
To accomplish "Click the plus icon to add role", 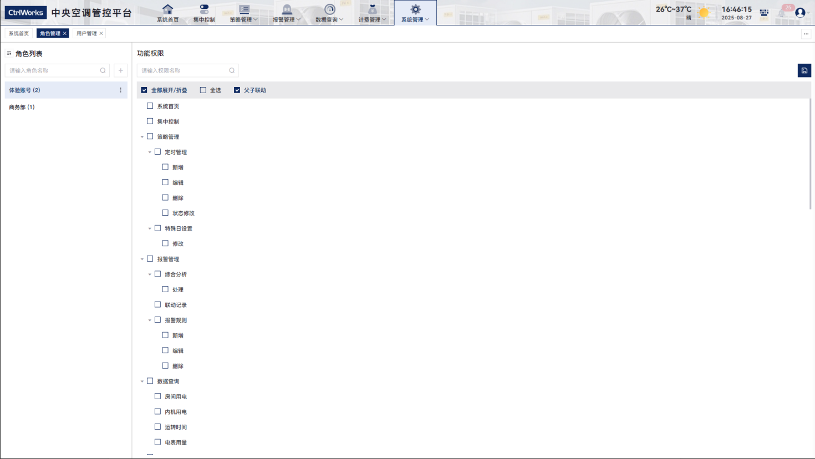I will click(x=121, y=70).
